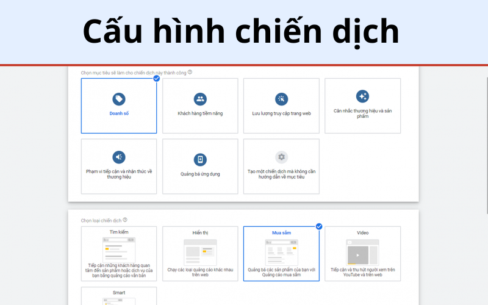Pick Phạm vi tiếp cận và nhận thức label
The height and width of the screenshot is (305, 488).
119,174
